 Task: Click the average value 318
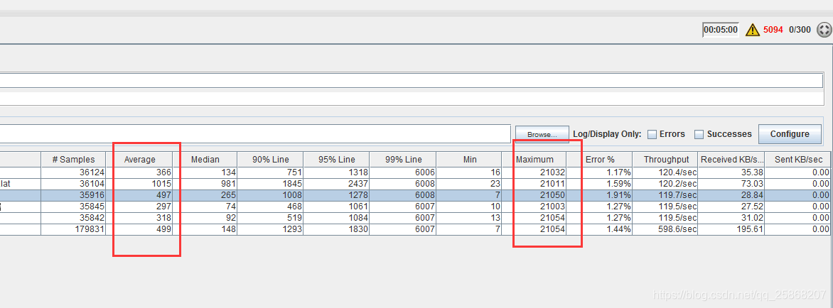point(140,218)
